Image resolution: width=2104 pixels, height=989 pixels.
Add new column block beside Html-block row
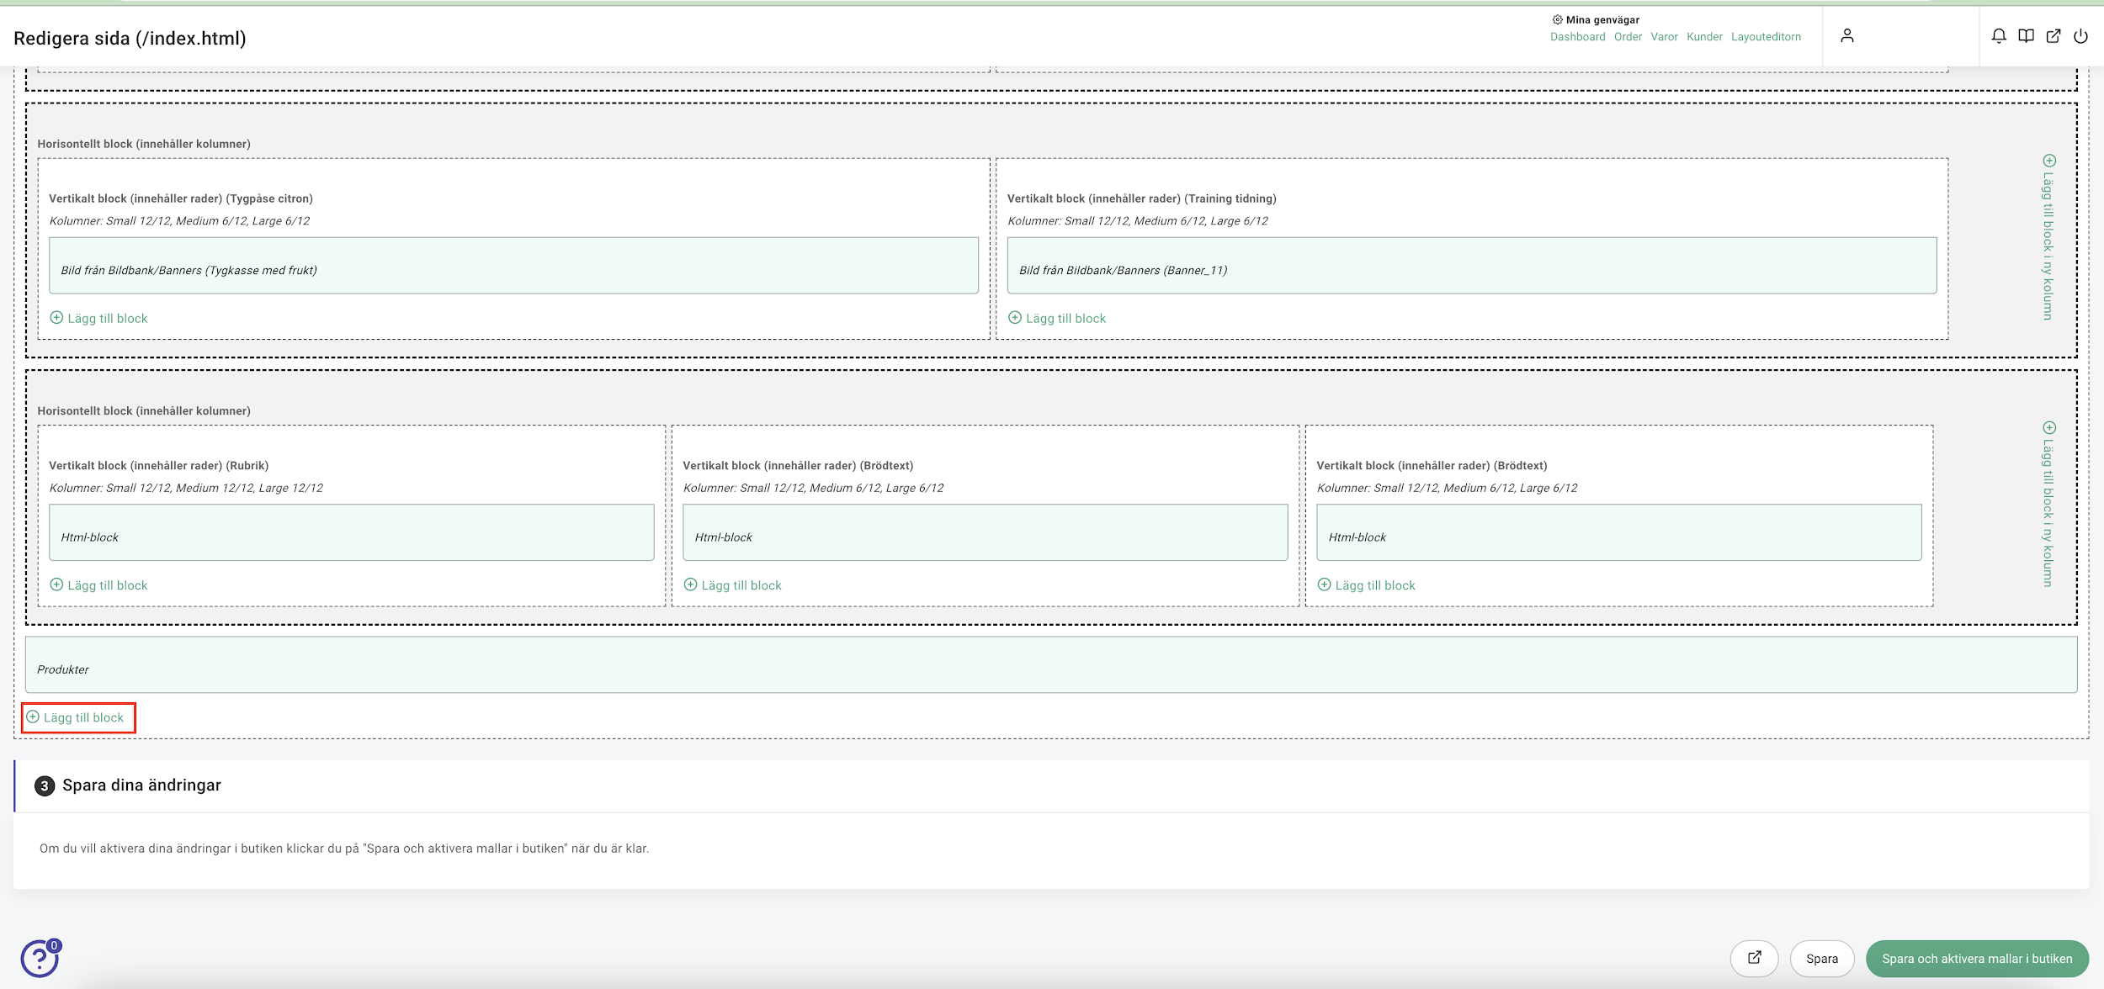2049,504
